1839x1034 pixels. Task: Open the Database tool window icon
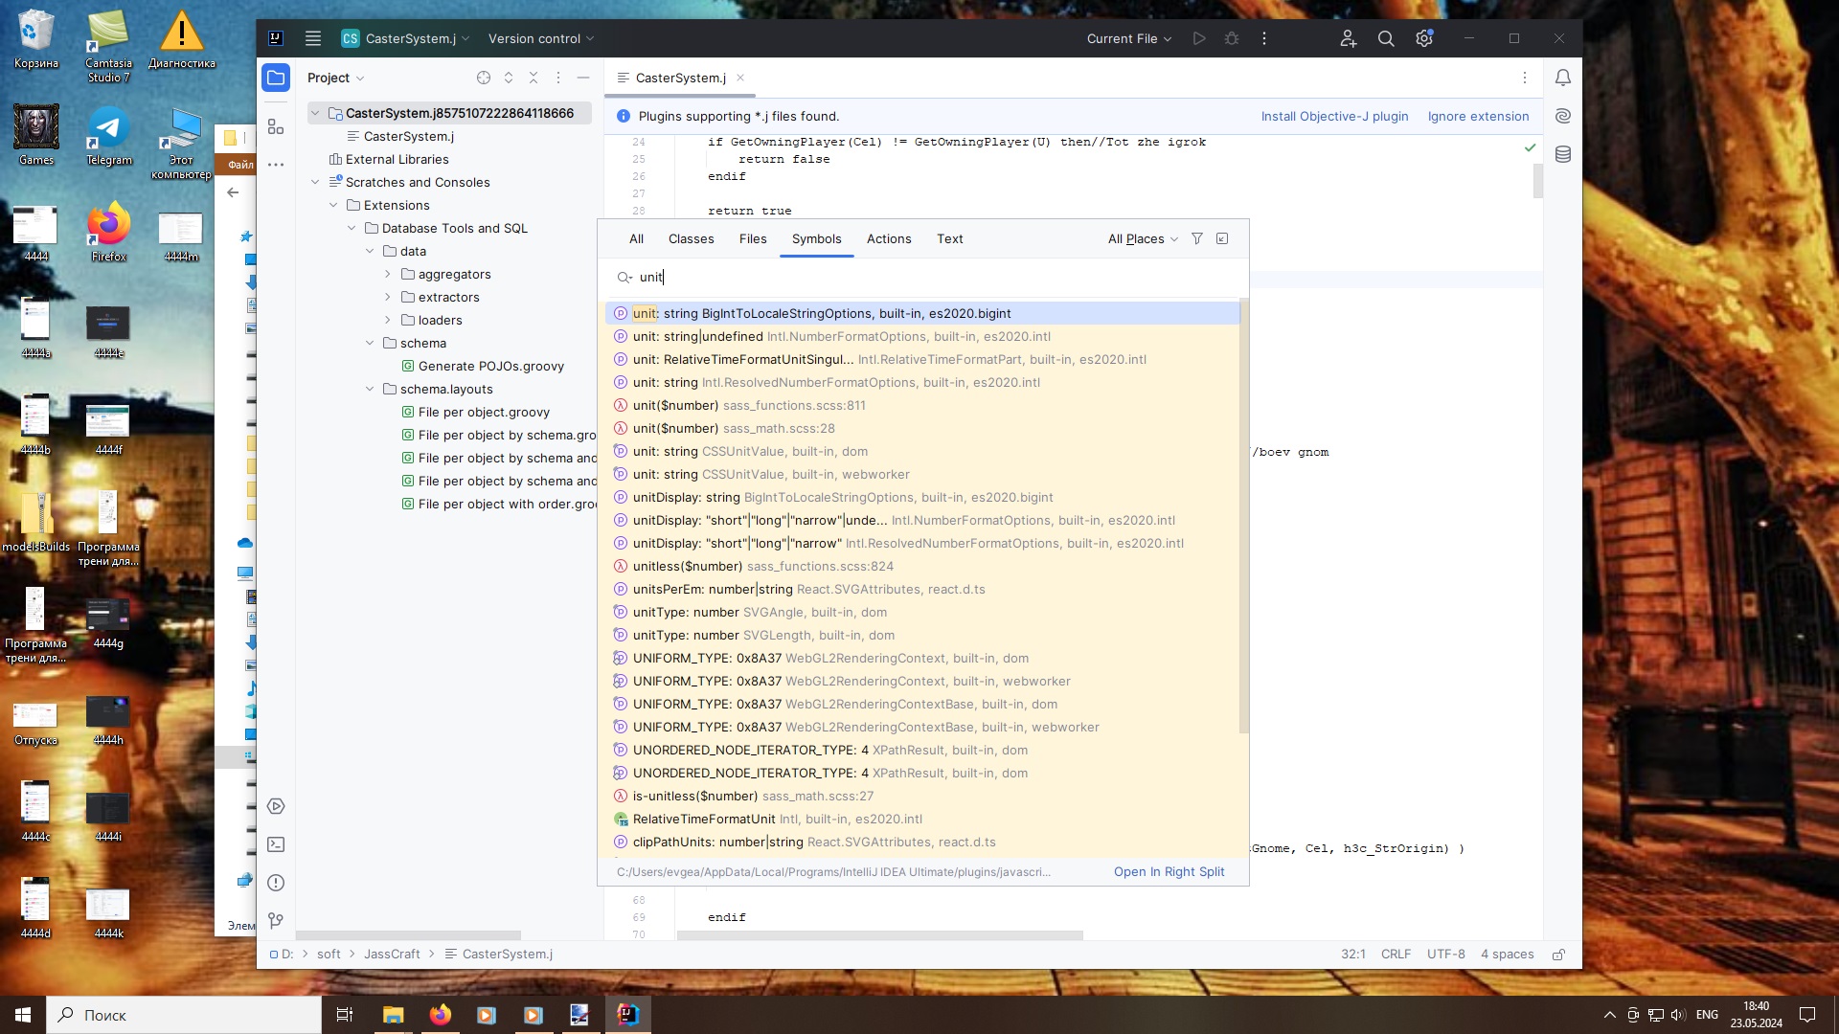coord(1563,154)
